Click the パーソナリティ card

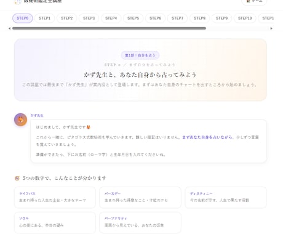tap(140, 222)
